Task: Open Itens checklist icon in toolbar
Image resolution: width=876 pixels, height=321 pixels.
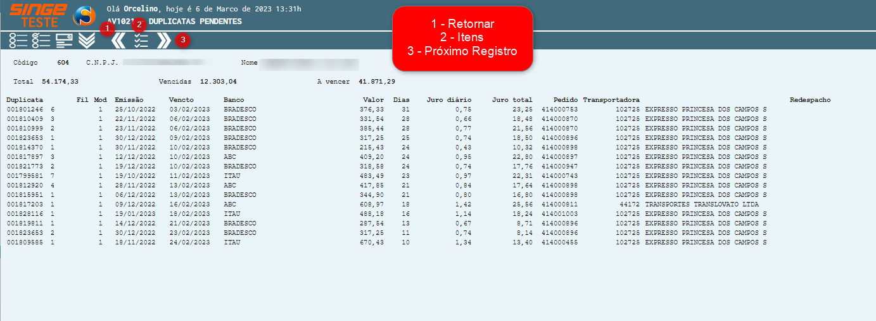Action: point(141,41)
